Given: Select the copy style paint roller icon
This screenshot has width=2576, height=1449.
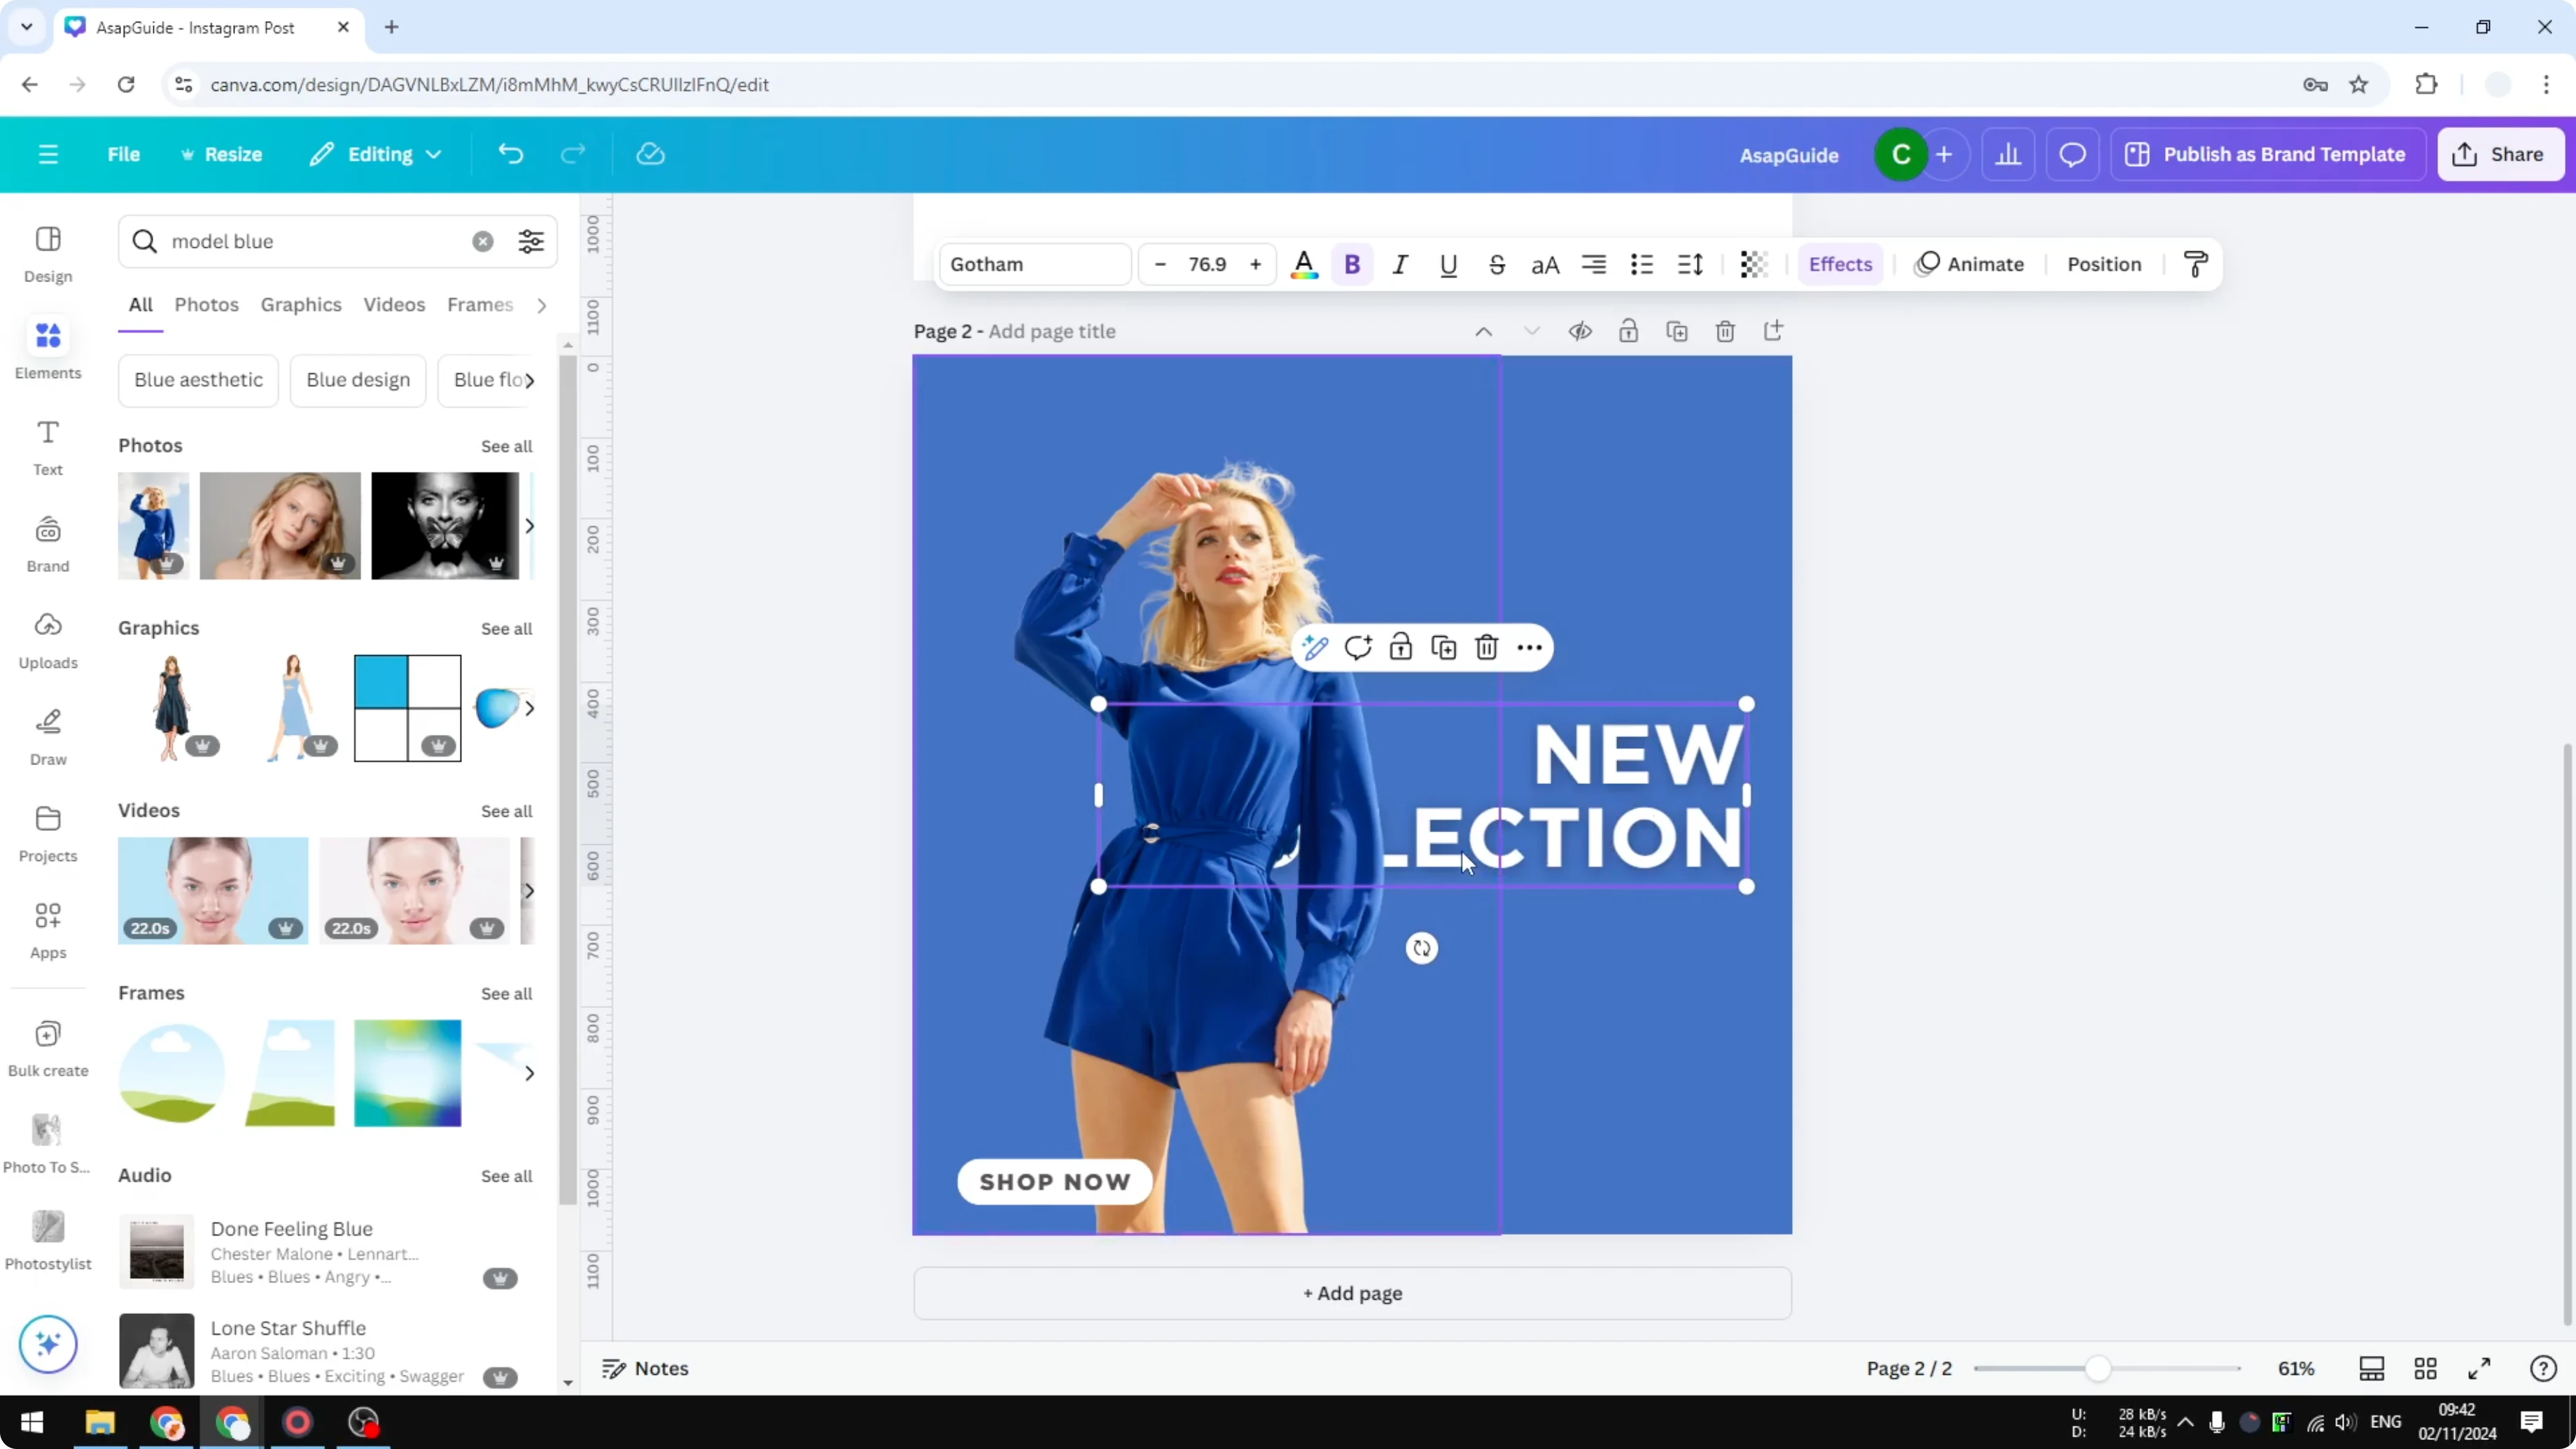Looking at the screenshot, I should [2196, 264].
